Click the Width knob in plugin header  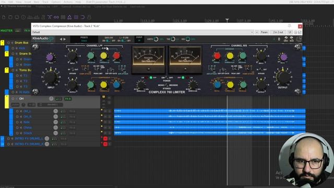(156, 39)
